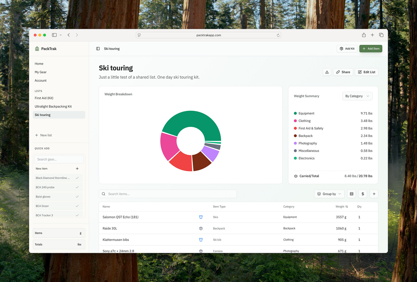Viewport: 417px width, 282px height.
Task: Expand the Group by dropdown
Action: (329, 194)
